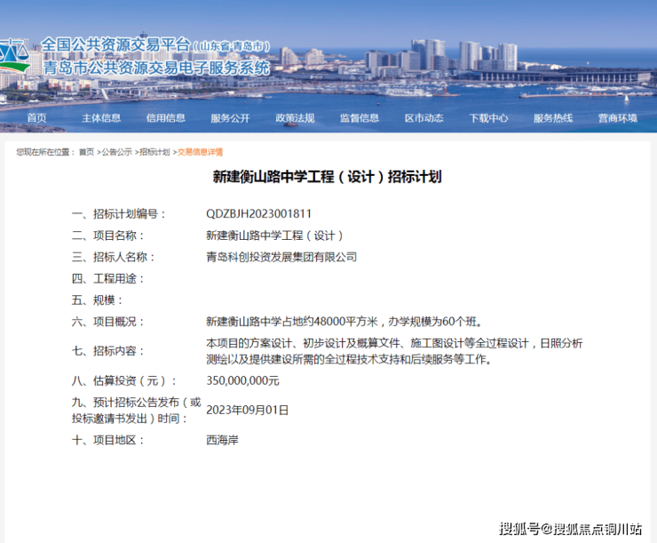Go to the 下载中心 page
657x543 pixels.
tap(488, 118)
